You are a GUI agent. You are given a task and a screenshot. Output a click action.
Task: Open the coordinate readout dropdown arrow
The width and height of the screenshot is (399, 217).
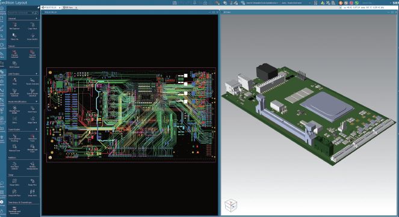click(340, 8)
